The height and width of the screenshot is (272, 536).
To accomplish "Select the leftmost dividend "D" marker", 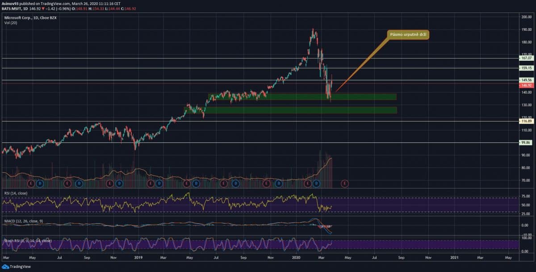I will [x=40, y=183].
